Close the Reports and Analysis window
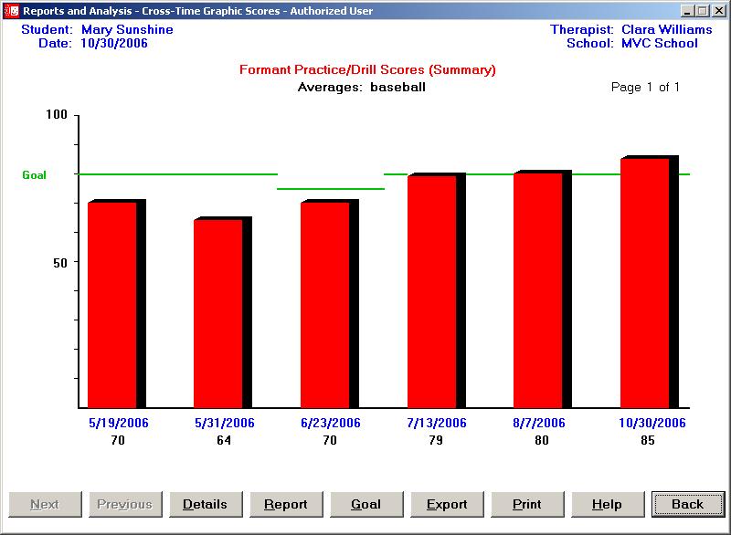The height and width of the screenshot is (535, 731). coord(719,11)
